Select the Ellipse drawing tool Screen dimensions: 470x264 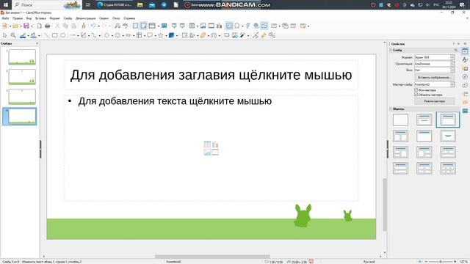(62, 35)
